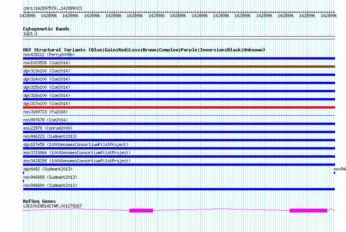
Task: Click dgv317n100 (Coe2014) variant label
Action: click(47, 104)
